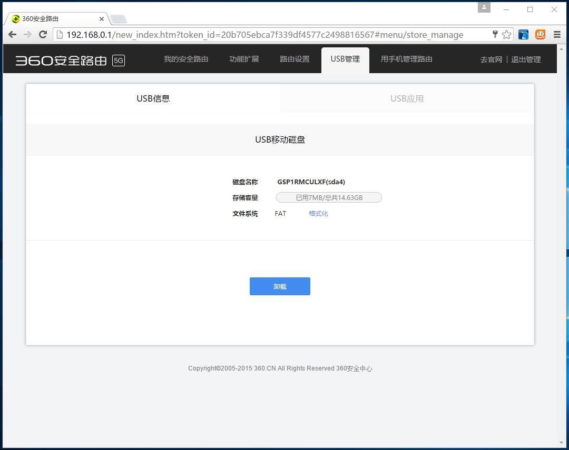
Task: Open the 功能扩展 menu
Action: tap(244, 59)
